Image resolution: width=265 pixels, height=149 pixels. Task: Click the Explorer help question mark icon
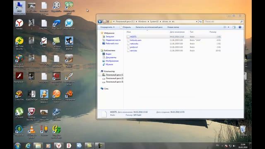point(240,27)
